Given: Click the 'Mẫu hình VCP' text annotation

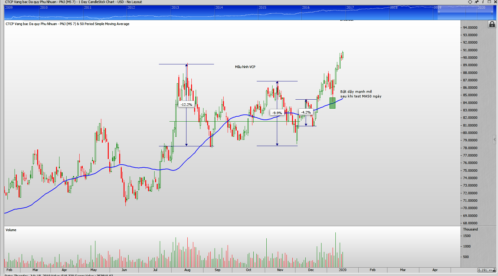Looking at the screenshot, I should click(245, 67).
